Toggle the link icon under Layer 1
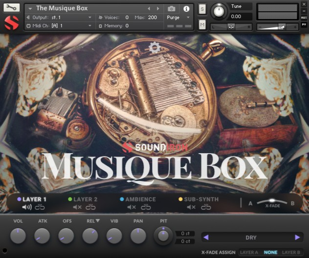This screenshot has width=309, height=258. [x=40, y=207]
